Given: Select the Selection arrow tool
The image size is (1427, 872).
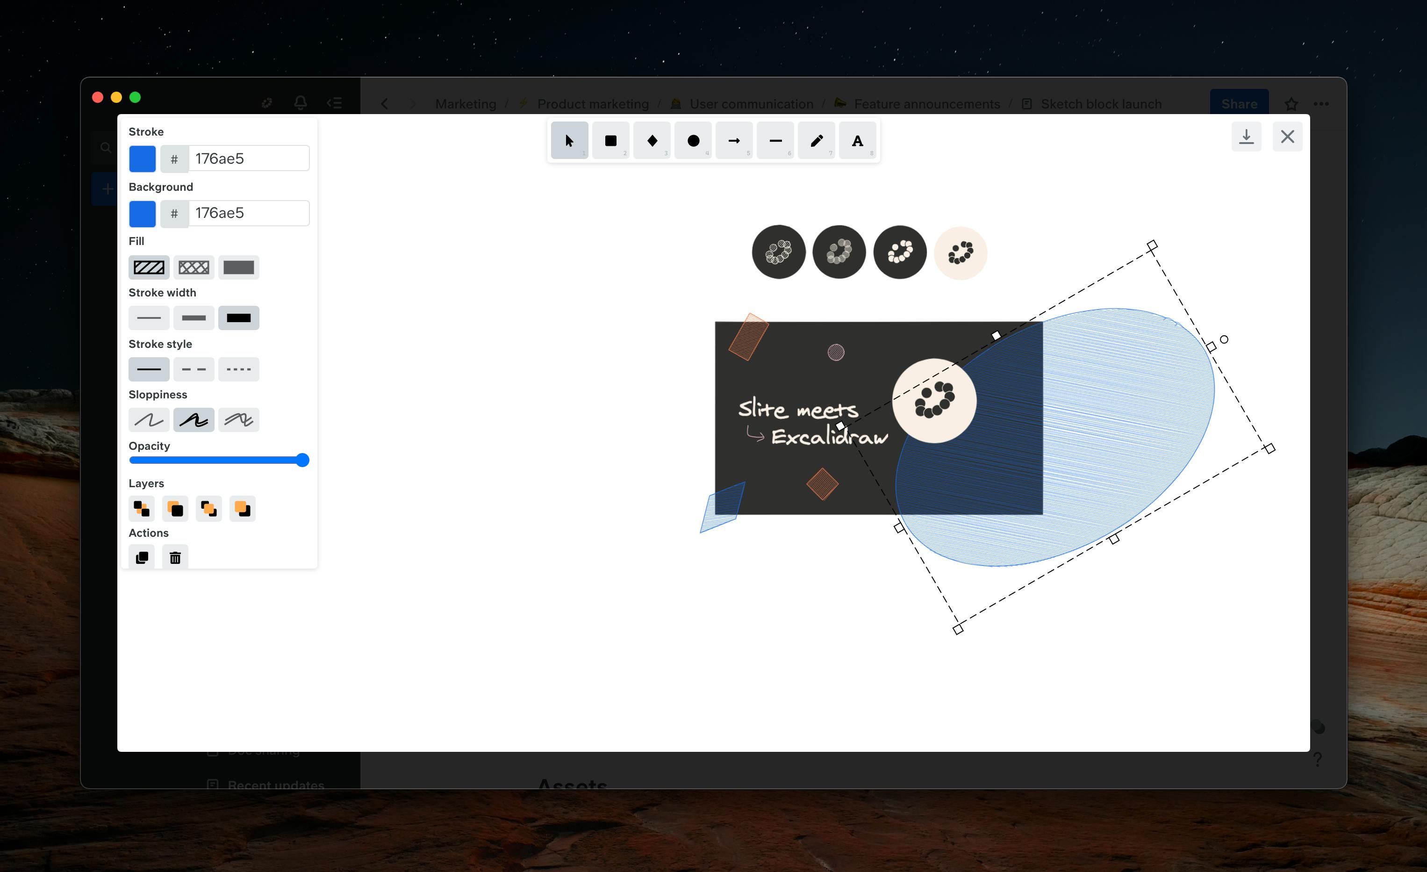Looking at the screenshot, I should [x=569, y=140].
